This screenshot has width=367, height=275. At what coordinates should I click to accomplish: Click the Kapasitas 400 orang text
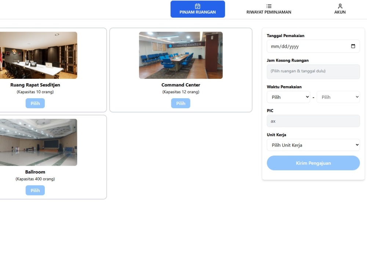tap(35, 179)
